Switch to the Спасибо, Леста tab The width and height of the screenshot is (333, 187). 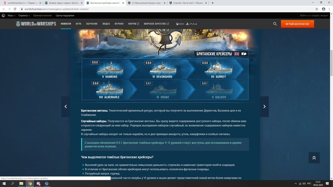[x=188, y=3]
